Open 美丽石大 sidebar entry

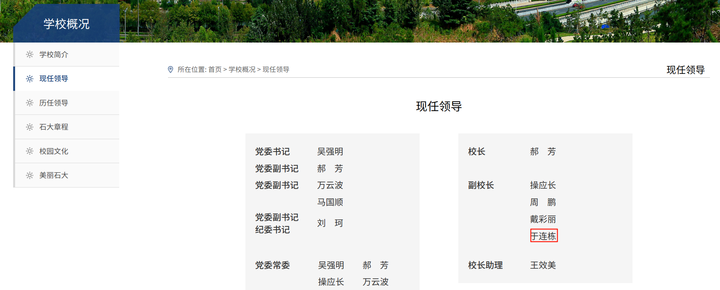(67, 175)
